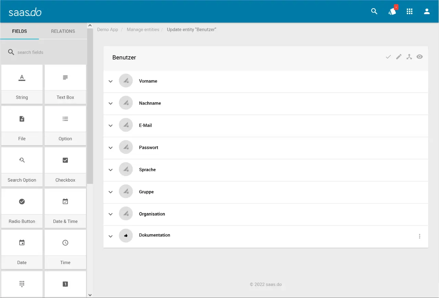The width and height of the screenshot is (439, 298).
Task: Go to Manage entities breadcrumb link
Action: tap(143, 30)
